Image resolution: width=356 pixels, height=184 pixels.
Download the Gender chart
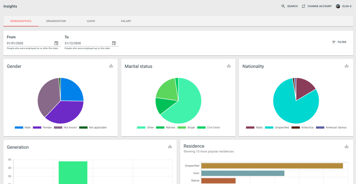[111, 66]
